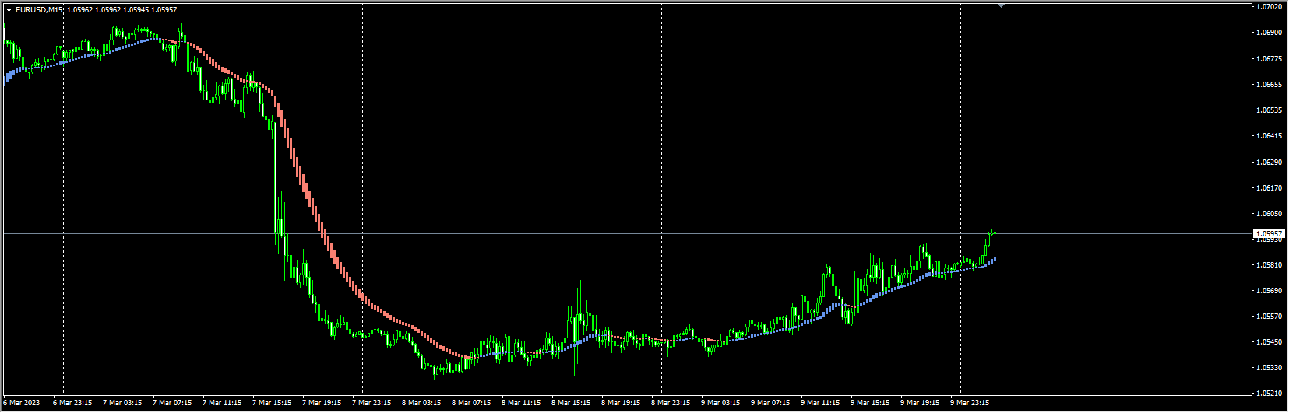
Task: Click price axis label 1.06535
Action: coord(1269,110)
